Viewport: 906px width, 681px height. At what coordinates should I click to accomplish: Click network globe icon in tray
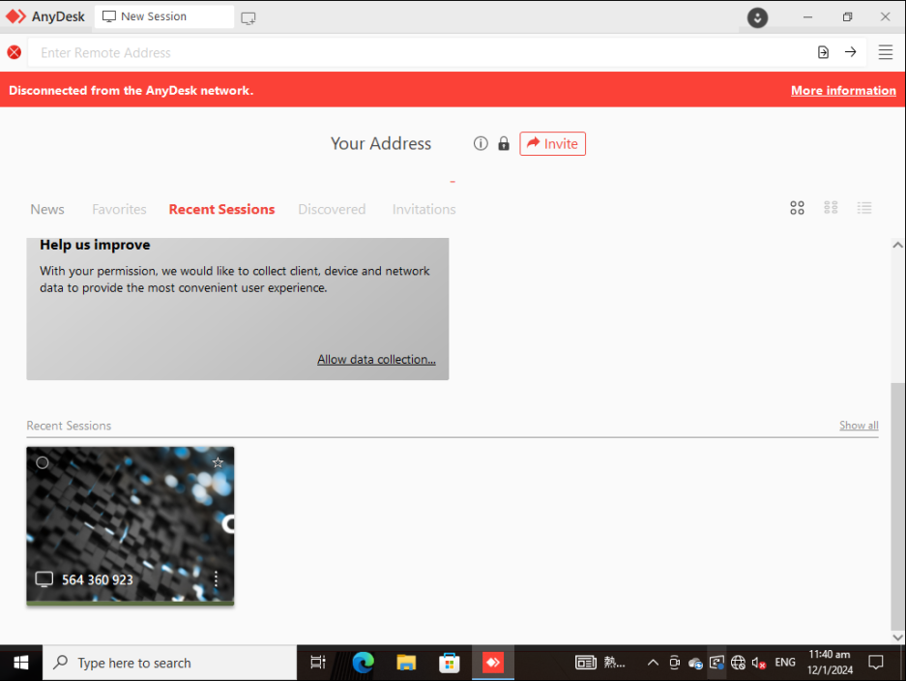[x=738, y=663]
